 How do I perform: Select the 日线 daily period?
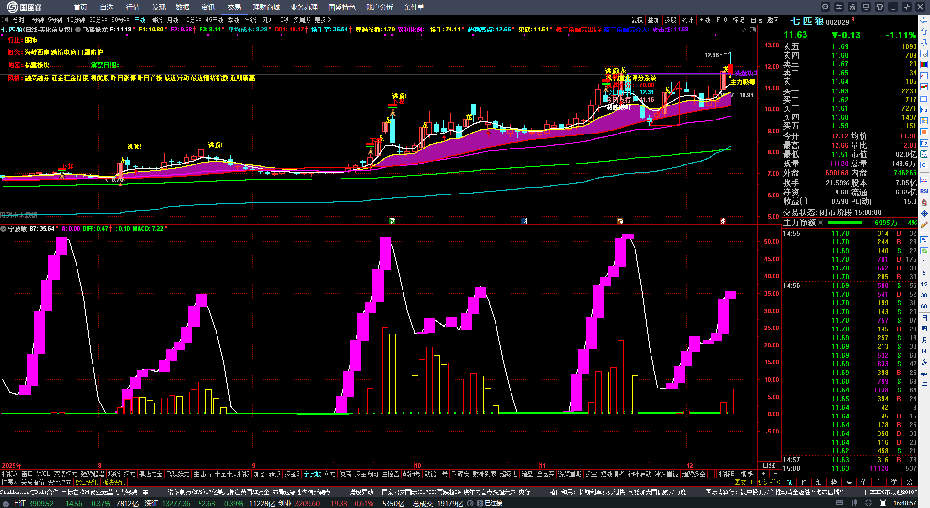[140, 20]
